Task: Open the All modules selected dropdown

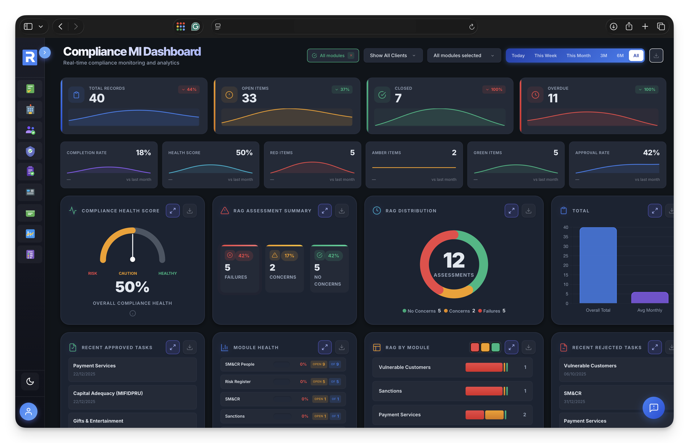Action: pos(464,55)
